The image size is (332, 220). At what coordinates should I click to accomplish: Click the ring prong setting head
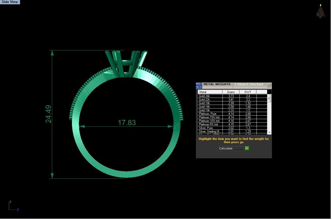(x=126, y=64)
